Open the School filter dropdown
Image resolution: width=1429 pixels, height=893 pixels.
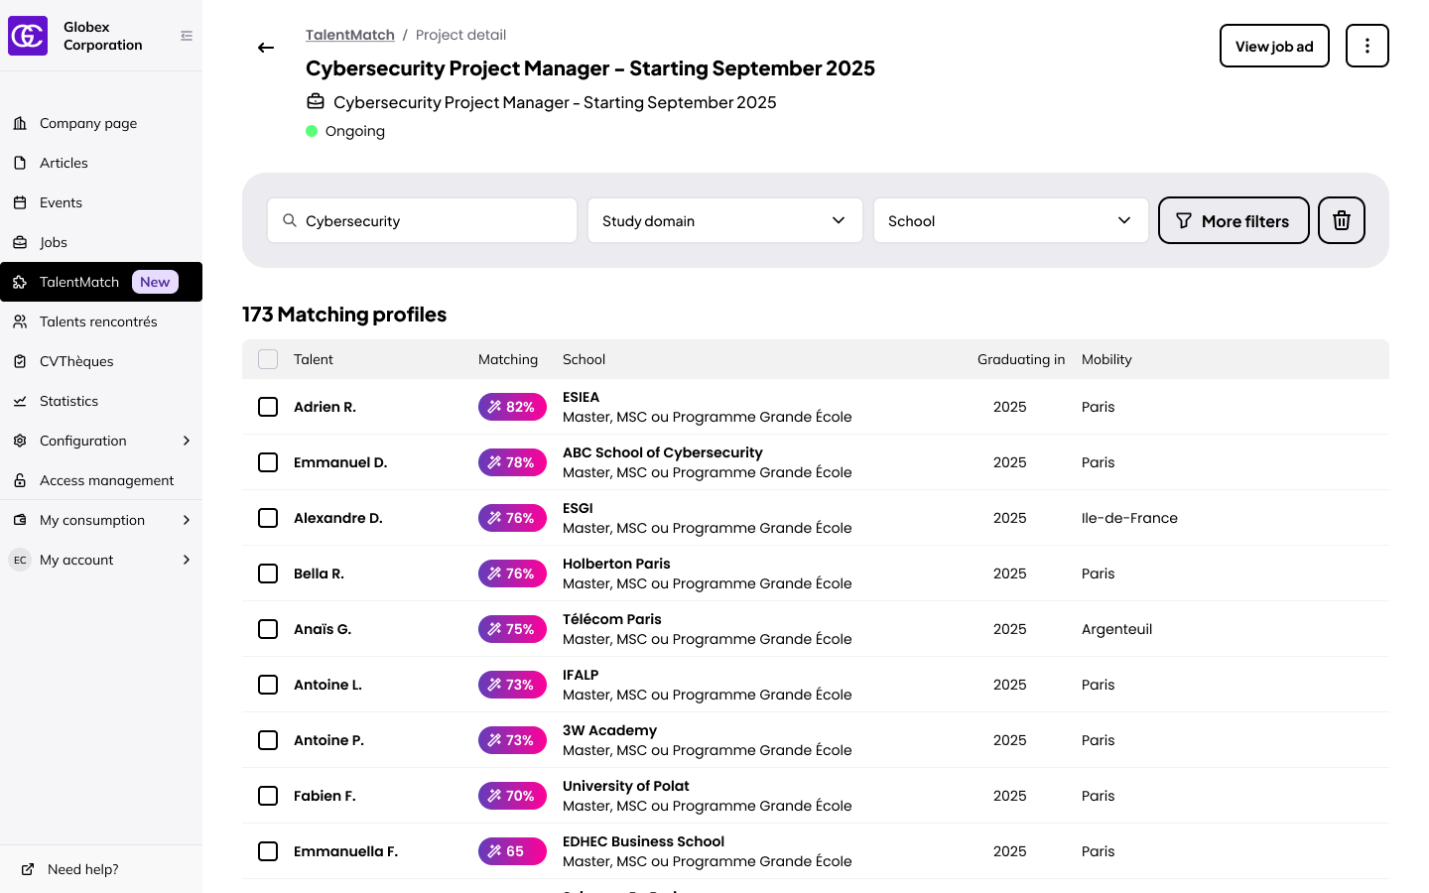point(1010,220)
